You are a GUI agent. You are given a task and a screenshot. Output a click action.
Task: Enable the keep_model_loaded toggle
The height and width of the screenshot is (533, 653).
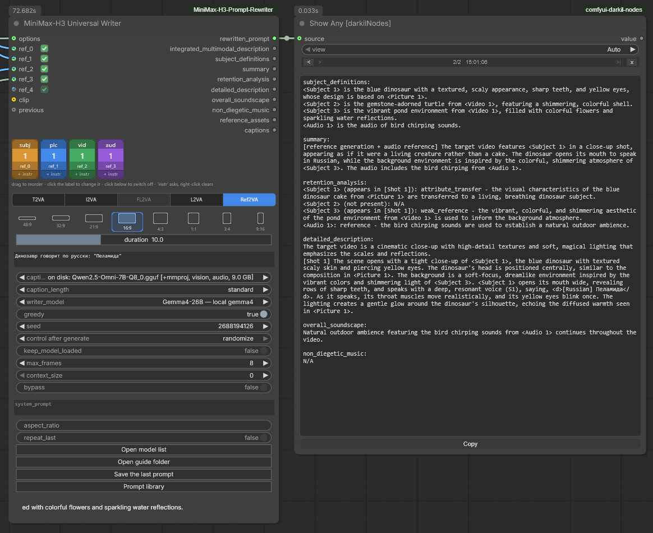(264, 351)
